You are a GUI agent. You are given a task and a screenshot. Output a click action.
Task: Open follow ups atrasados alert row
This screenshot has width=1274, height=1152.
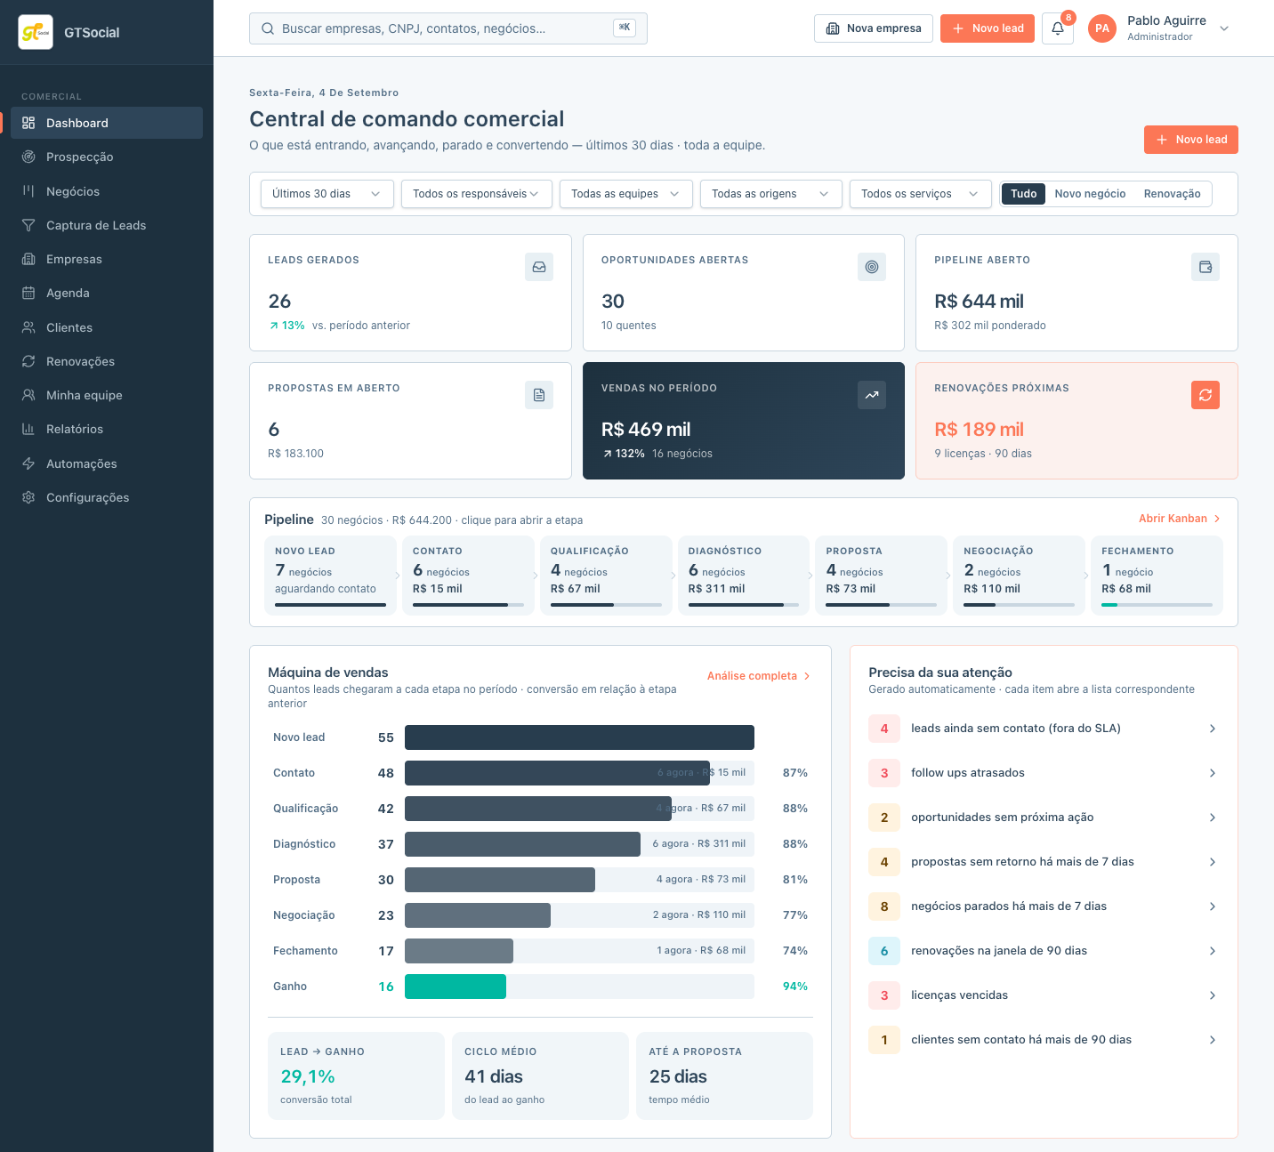[1044, 773]
